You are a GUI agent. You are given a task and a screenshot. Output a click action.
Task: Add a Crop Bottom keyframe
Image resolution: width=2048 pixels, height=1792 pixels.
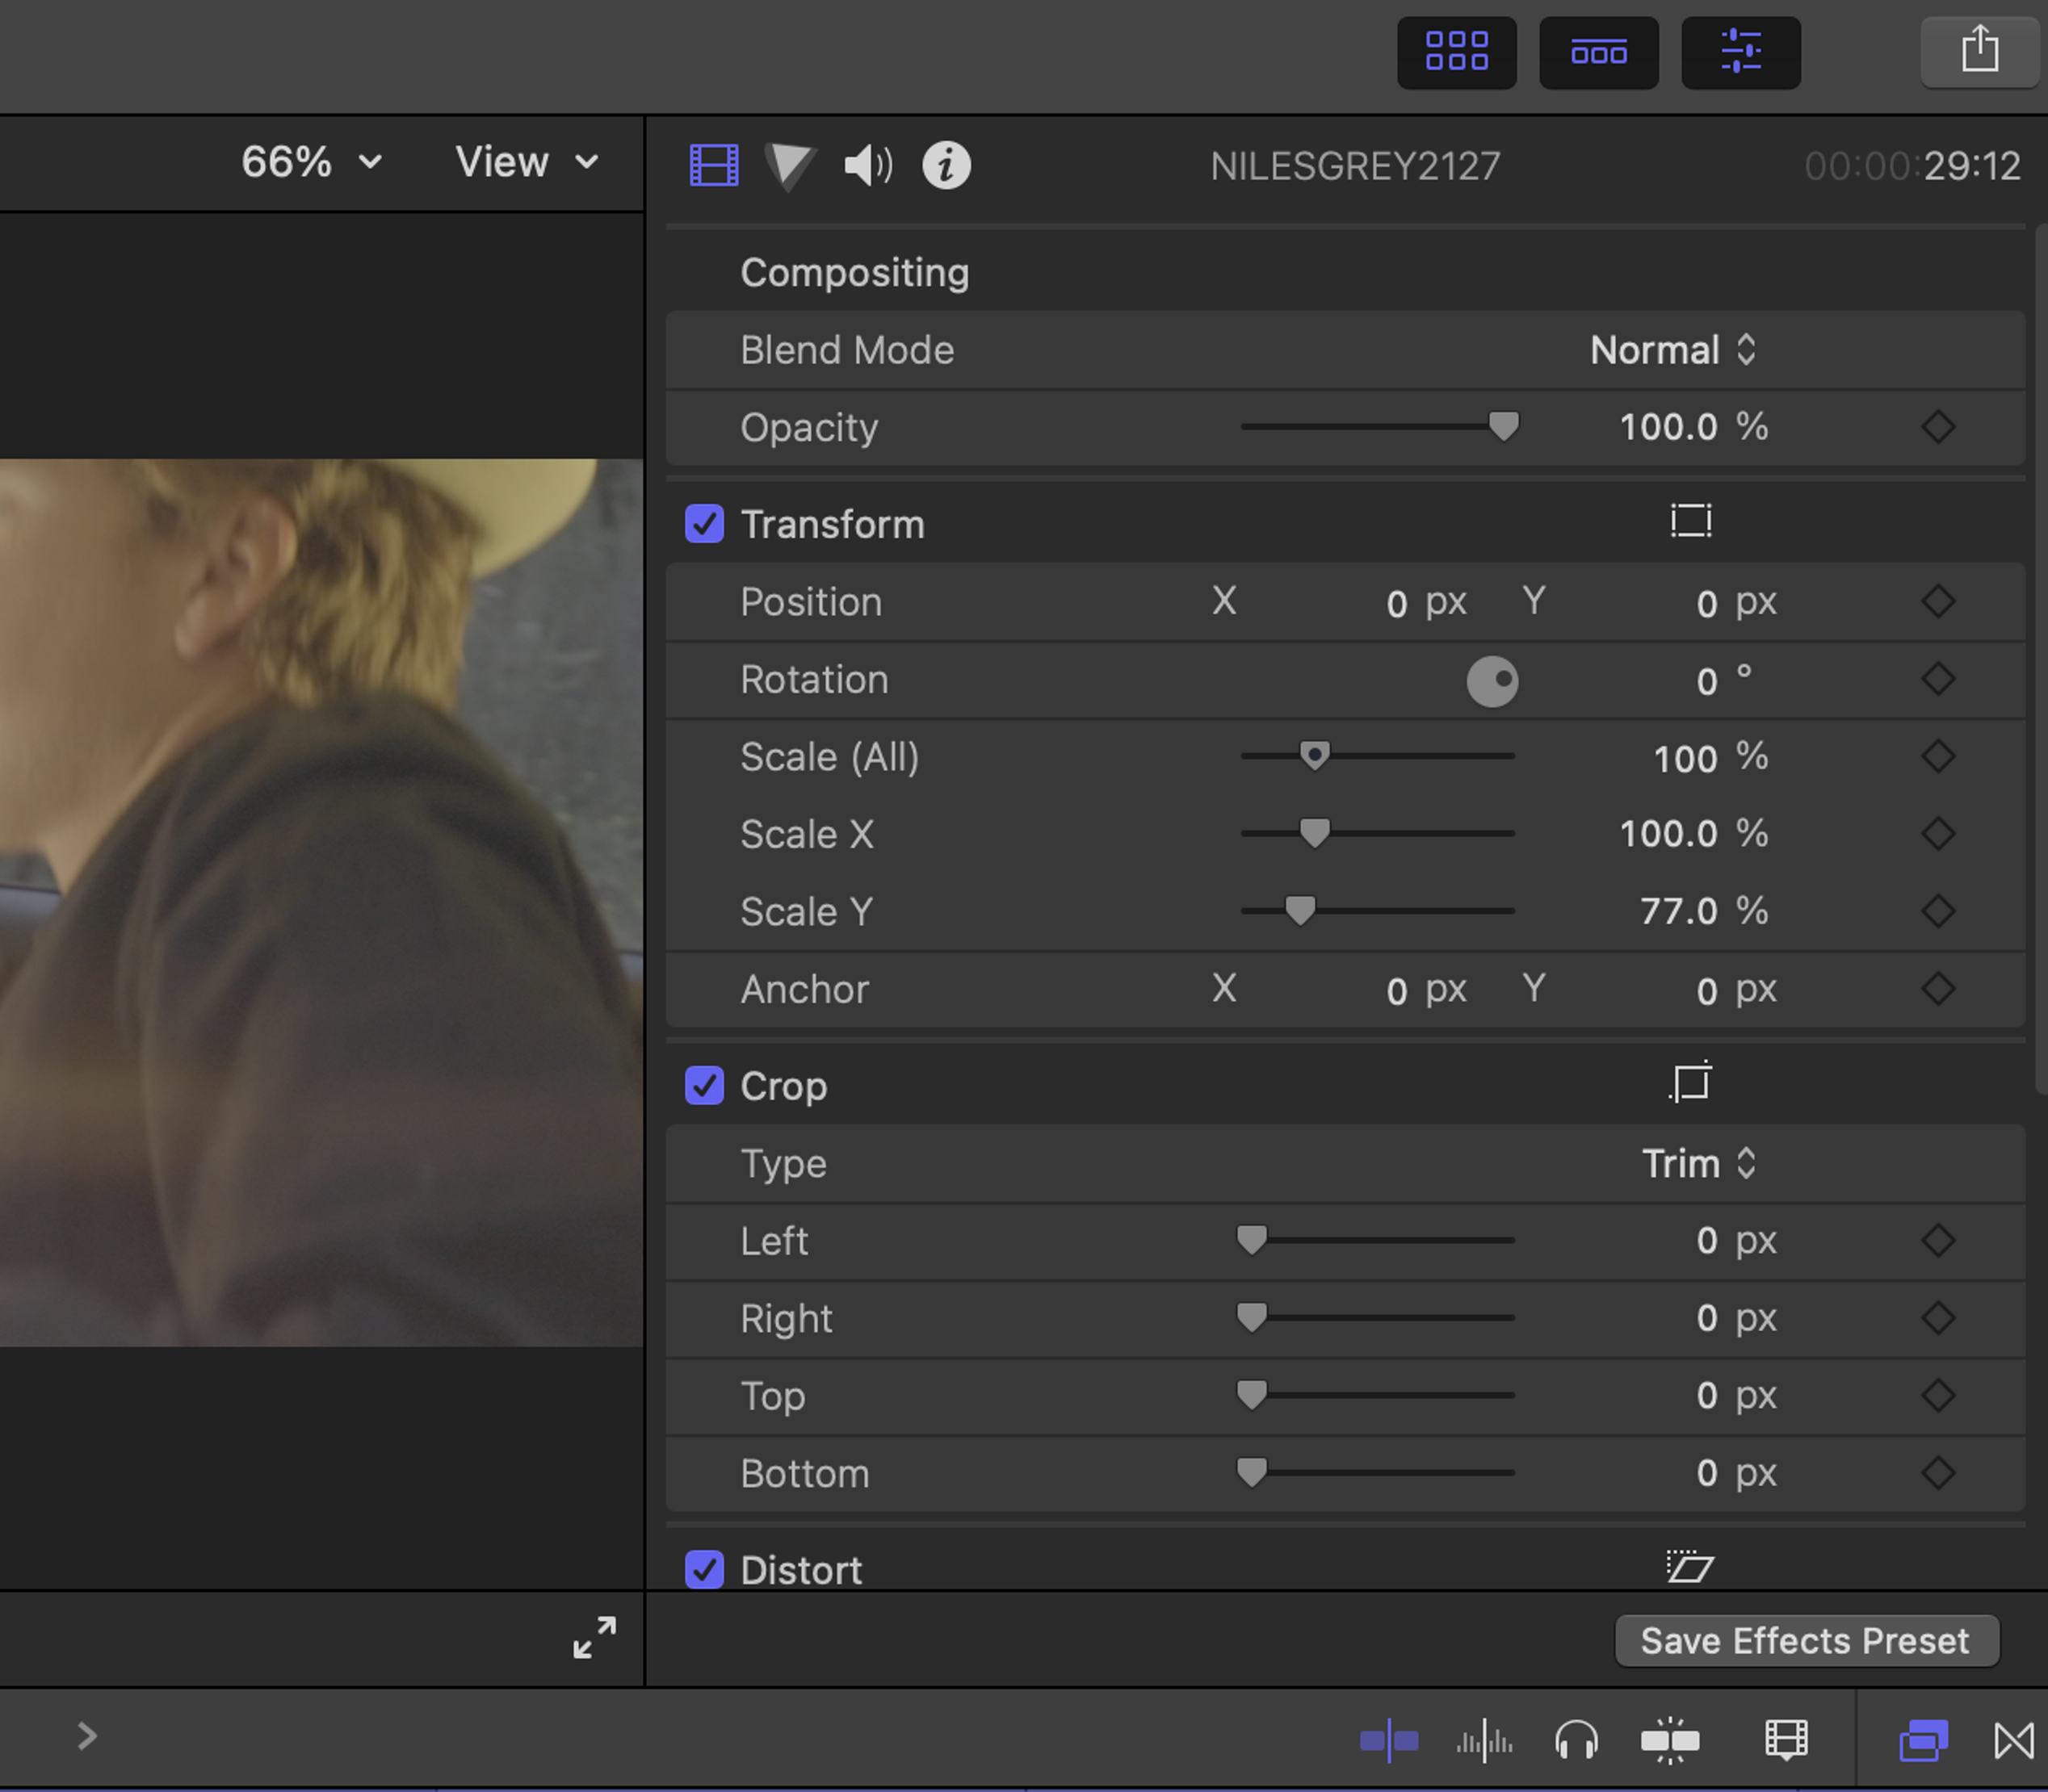click(1937, 1473)
